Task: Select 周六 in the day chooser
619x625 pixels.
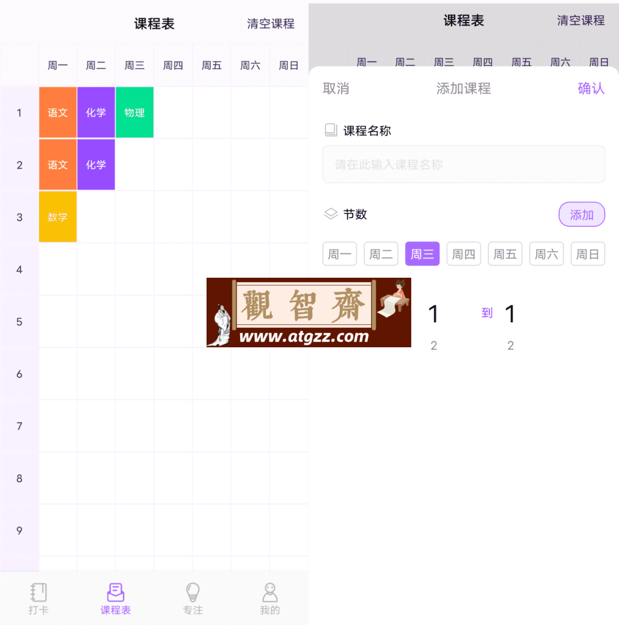Action: click(x=546, y=253)
